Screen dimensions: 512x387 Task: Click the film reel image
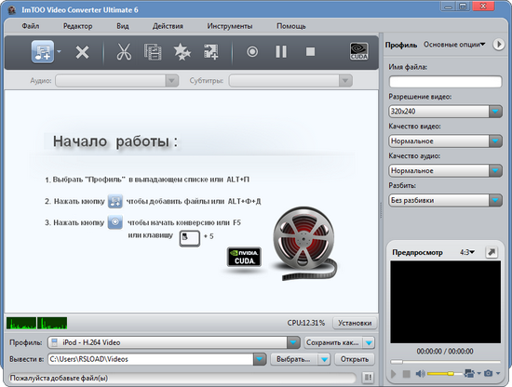[x=304, y=243]
